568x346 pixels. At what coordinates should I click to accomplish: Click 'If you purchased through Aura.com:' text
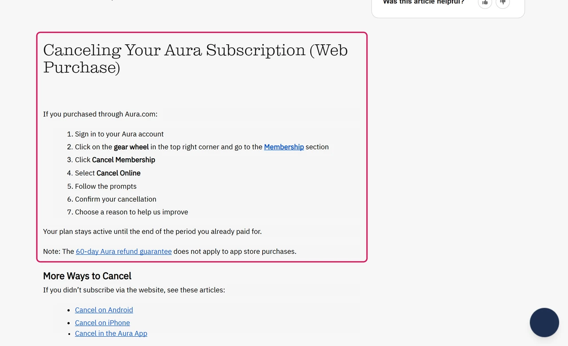click(100, 114)
